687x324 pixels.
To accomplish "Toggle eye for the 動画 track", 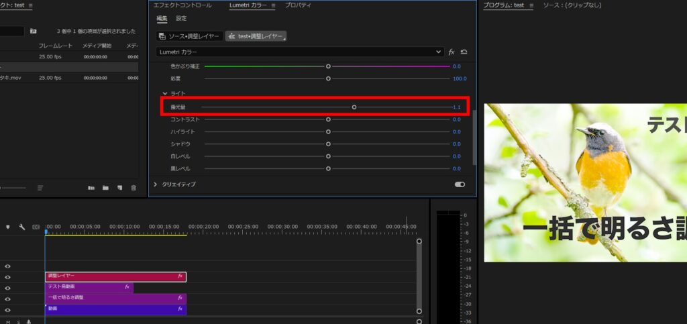I will click(8, 310).
